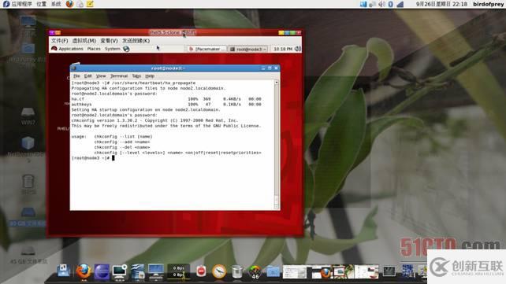This screenshot has width=506, height=284.
Task: Open guest System menu
Action: point(112,49)
